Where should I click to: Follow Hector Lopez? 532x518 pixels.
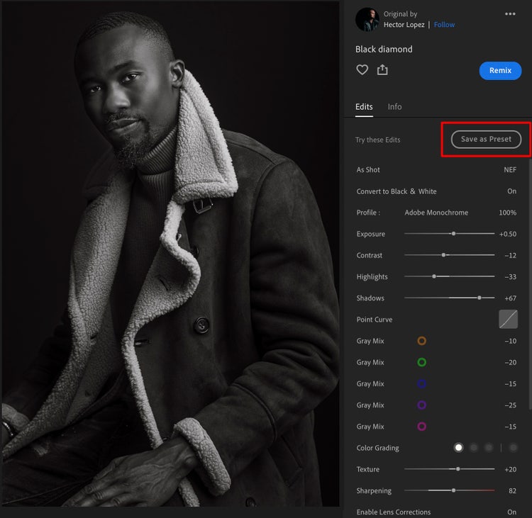(x=444, y=25)
